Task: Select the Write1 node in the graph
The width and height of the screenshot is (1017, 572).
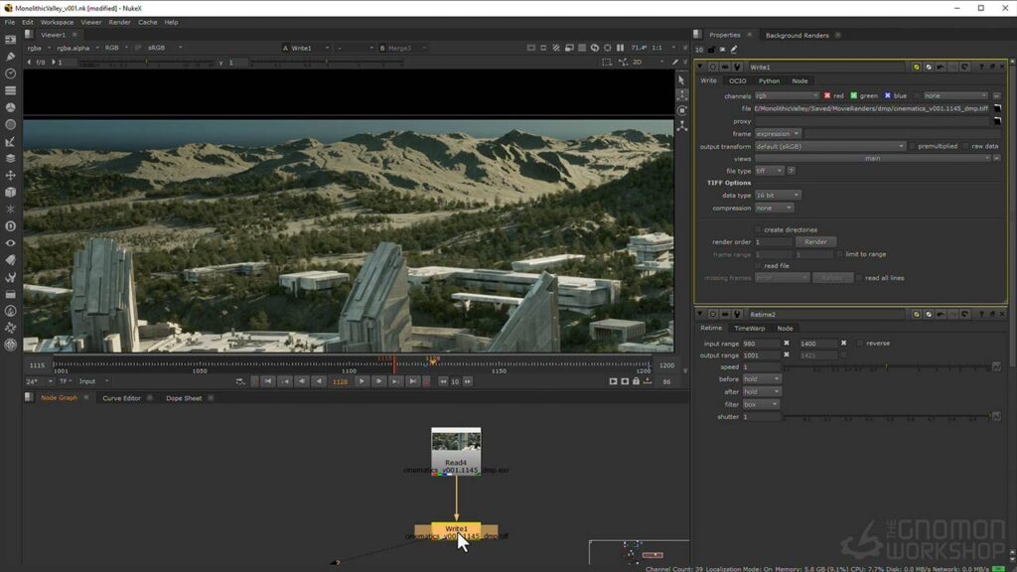Action: 456,531
